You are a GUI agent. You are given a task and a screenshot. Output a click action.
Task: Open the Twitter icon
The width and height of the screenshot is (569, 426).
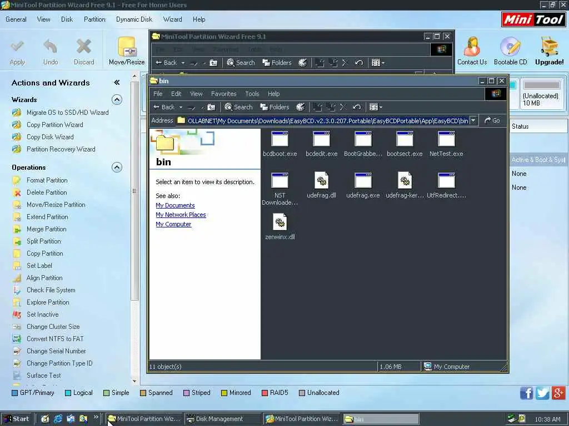pos(542,393)
